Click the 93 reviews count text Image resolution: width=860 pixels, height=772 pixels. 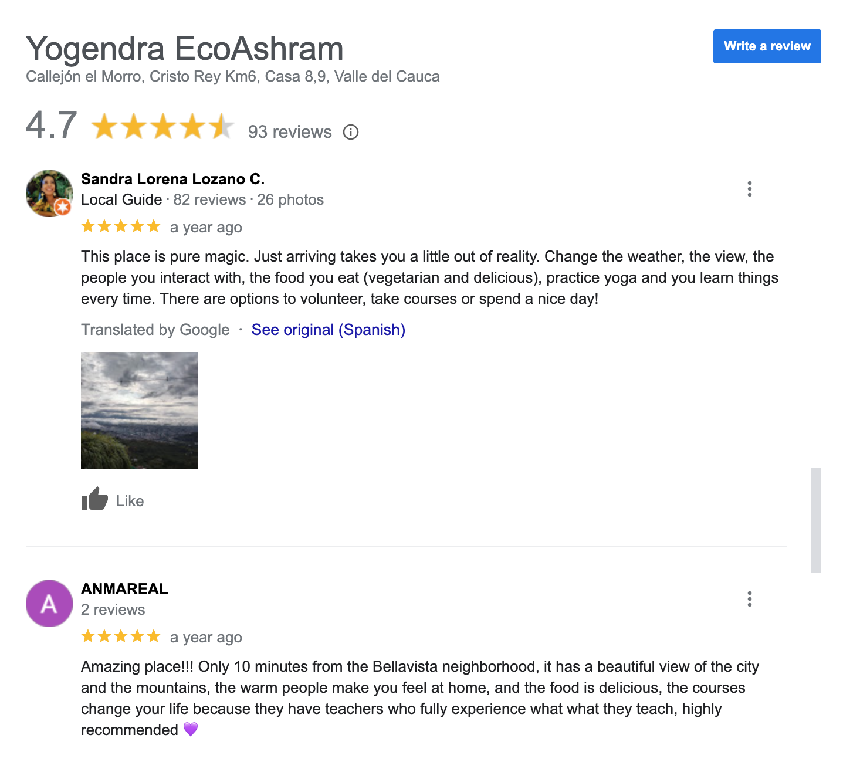pyautogui.click(x=290, y=132)
